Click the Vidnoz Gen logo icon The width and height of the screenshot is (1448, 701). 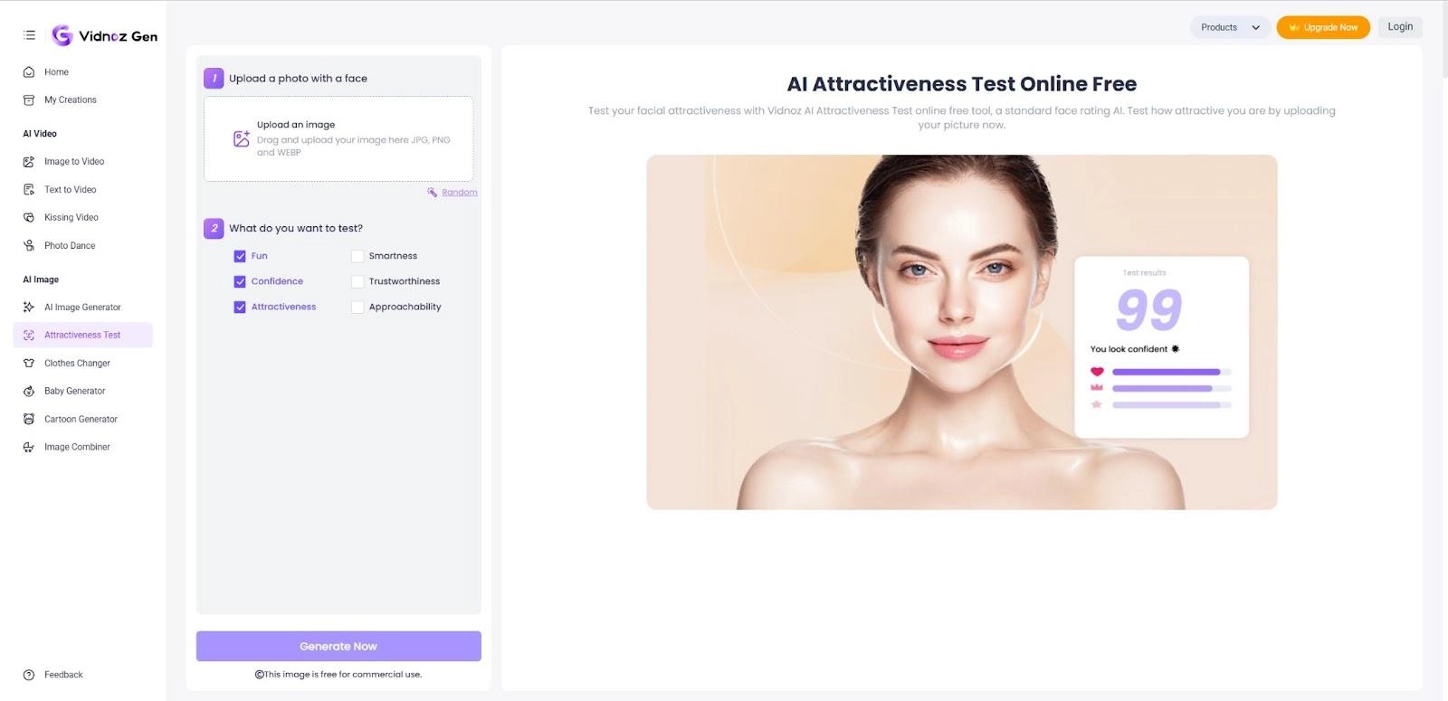pyautogui.click(x=62, y=35)
